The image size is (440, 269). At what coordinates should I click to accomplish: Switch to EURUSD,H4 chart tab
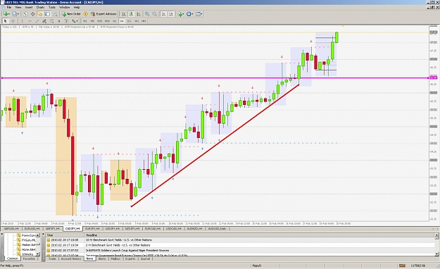click(32, 229)
